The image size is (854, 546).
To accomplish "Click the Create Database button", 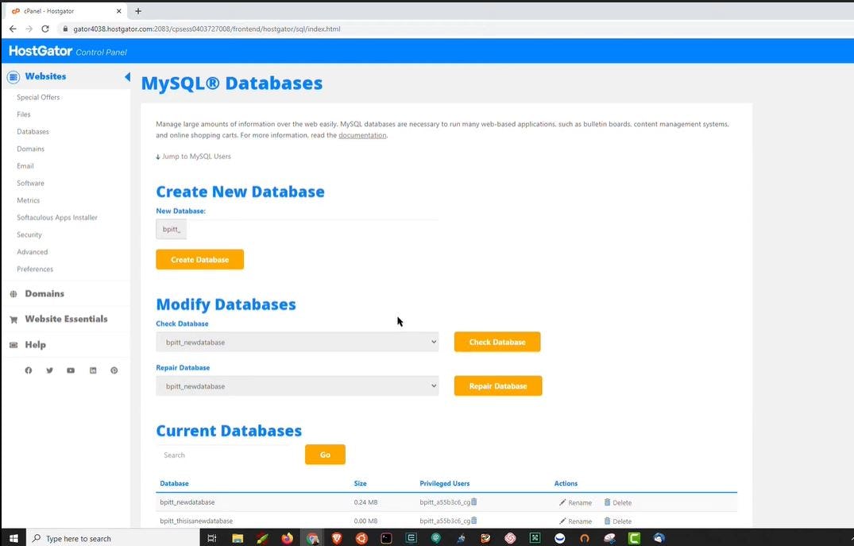I will tap(199, 259).
